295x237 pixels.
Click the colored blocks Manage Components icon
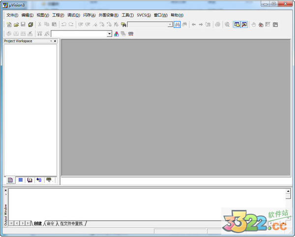pos(117,34)
